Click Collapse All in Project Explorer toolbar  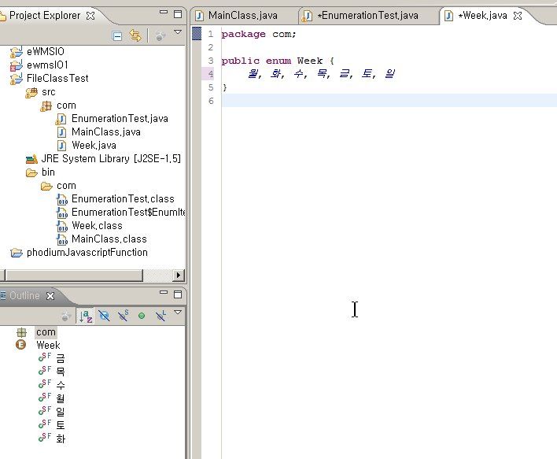[117, 36]
